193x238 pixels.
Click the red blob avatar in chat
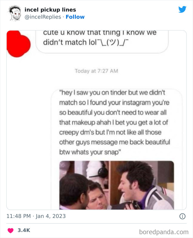pyautogui.click(x=18, y=44)
